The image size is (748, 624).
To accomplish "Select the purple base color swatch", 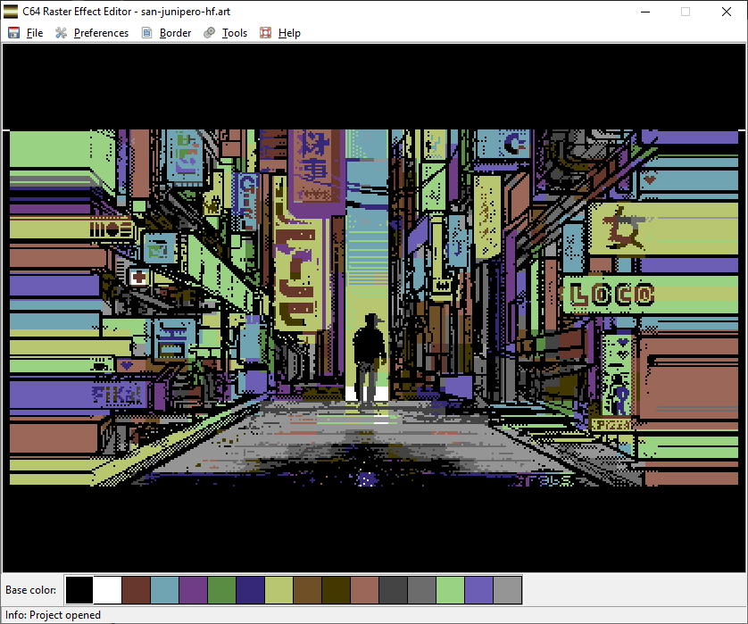I will (x=193, y=590).
